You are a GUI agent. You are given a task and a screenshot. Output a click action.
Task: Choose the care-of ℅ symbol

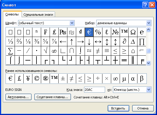click(x=98, y=32)
